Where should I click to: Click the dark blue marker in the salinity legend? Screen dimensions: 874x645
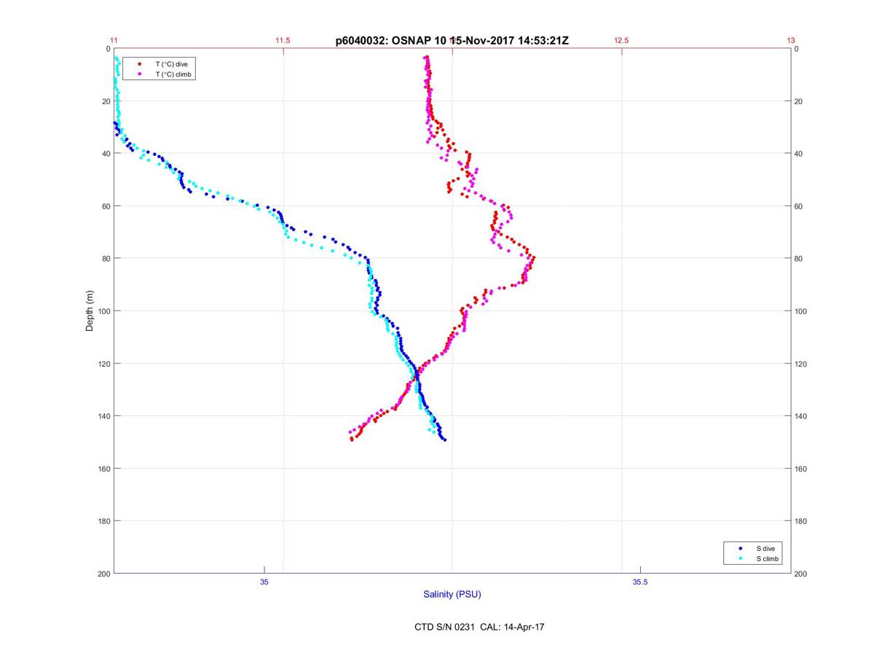point(740,548)
